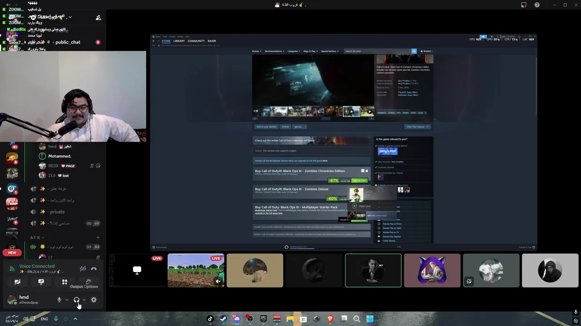Screen dimensions: 581x326
Task: Click the Steam search magnifier button
Action: click(x=414, y=51)
